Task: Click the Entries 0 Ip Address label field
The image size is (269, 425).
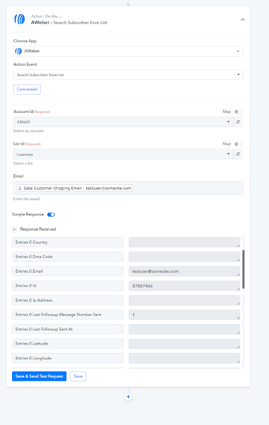Action: pyautogui.click(x=68, y=300)
